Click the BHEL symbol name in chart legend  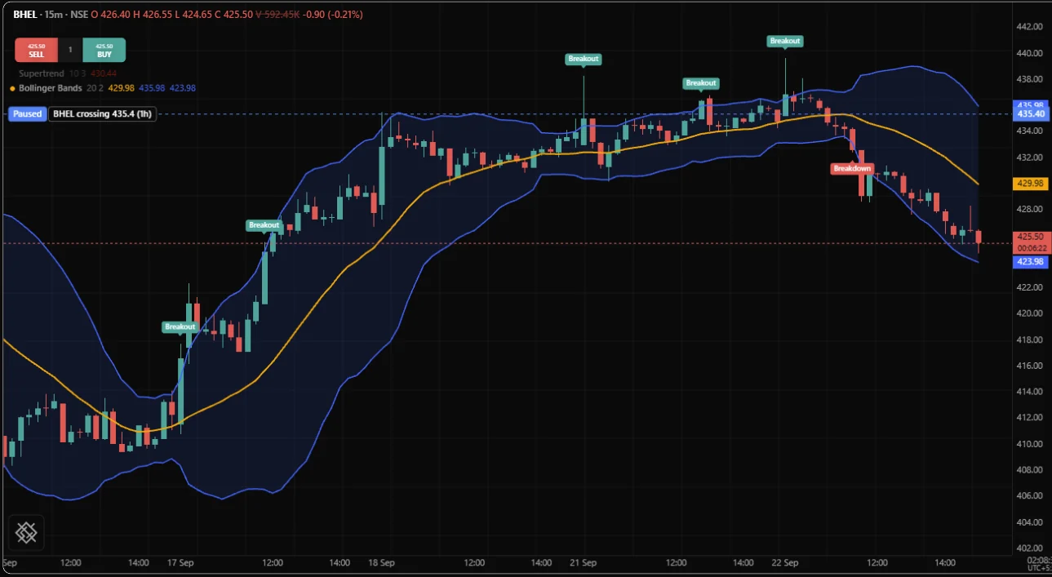coord(24,15)
